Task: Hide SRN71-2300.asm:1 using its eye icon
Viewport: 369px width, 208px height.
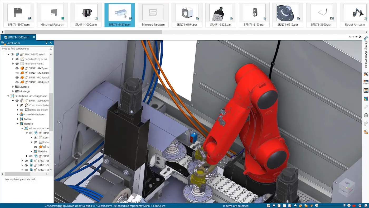Action: (12, 54)
